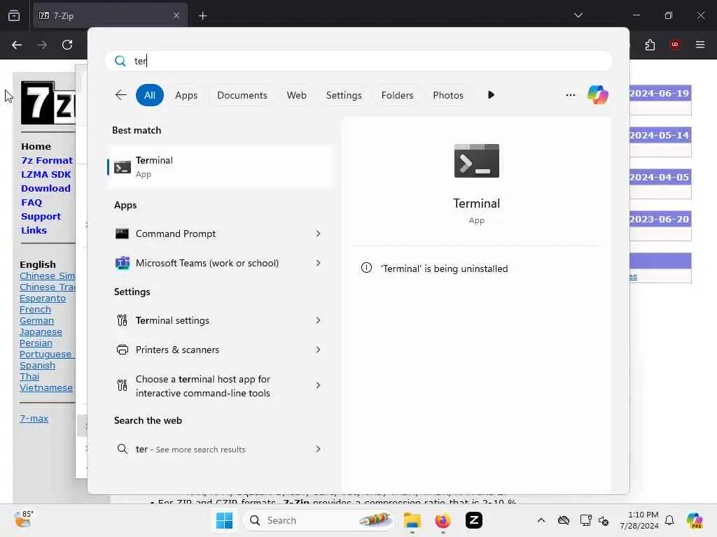This screenshot has height=537, width=717.
Task: Click the Printers & scanners icon
Action: tap(122, 350)
